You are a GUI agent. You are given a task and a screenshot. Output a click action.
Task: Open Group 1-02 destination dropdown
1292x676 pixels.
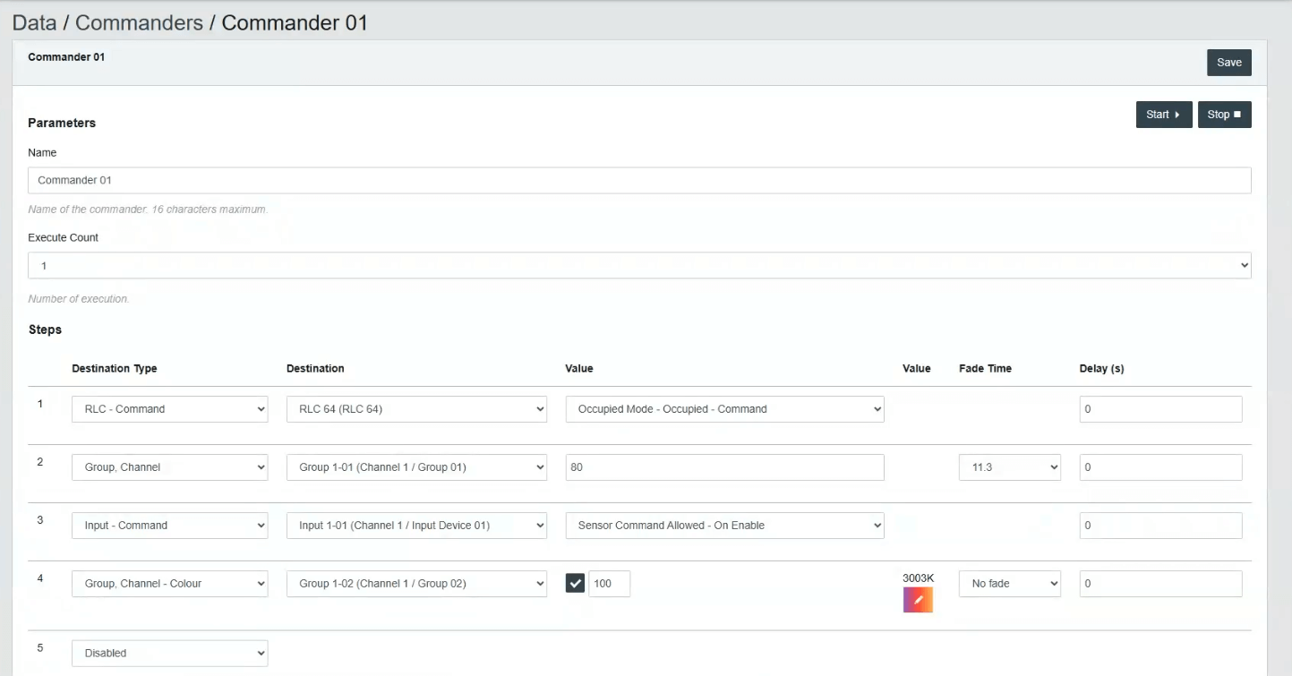point(416,584)
